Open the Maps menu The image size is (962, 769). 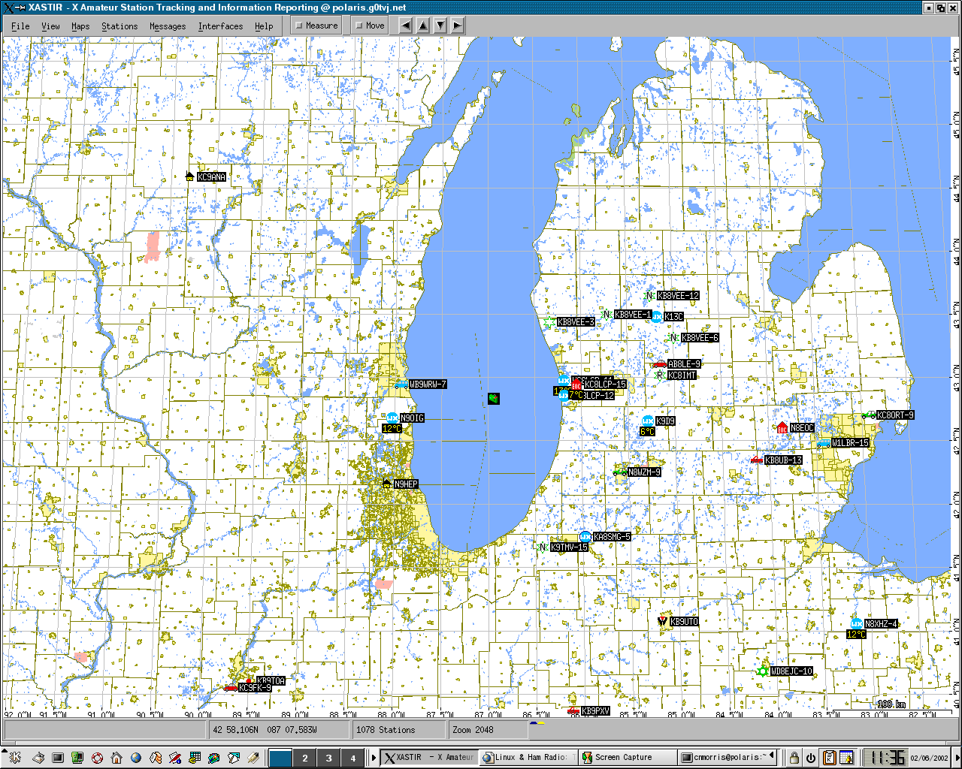(80, 26)
